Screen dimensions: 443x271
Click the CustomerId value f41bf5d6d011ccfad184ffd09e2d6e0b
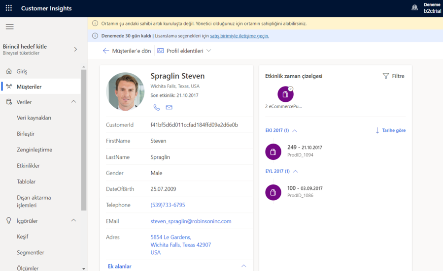(194, 125)
